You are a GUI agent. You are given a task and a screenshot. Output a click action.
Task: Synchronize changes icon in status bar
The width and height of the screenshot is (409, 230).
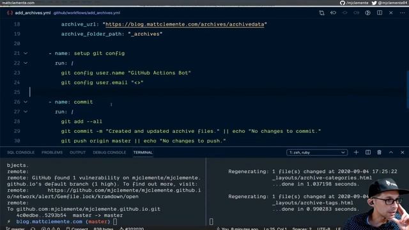coord(33,229)
